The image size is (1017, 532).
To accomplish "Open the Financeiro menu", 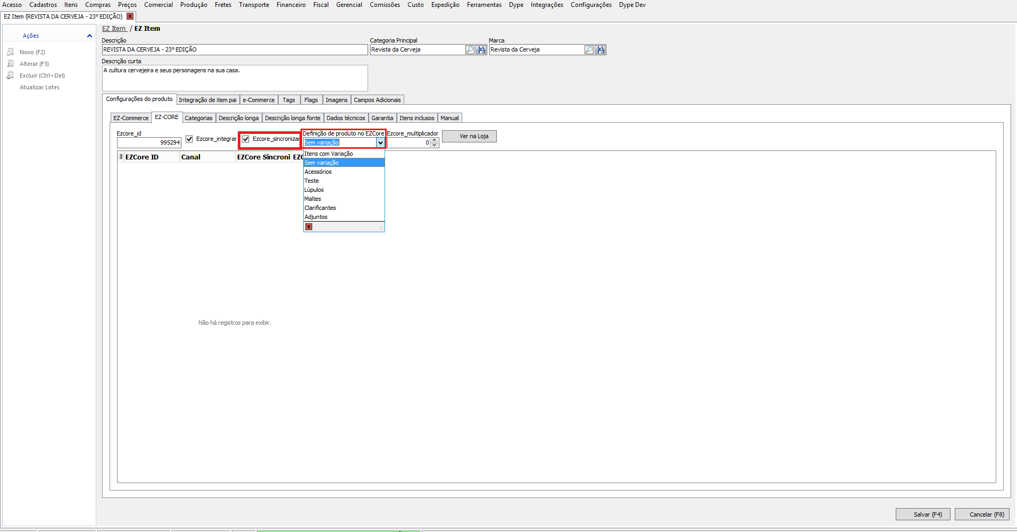I will point(291,5).
